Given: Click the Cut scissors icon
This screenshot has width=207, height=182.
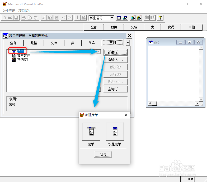Looking at the screenshot, I should click(44, 18).
